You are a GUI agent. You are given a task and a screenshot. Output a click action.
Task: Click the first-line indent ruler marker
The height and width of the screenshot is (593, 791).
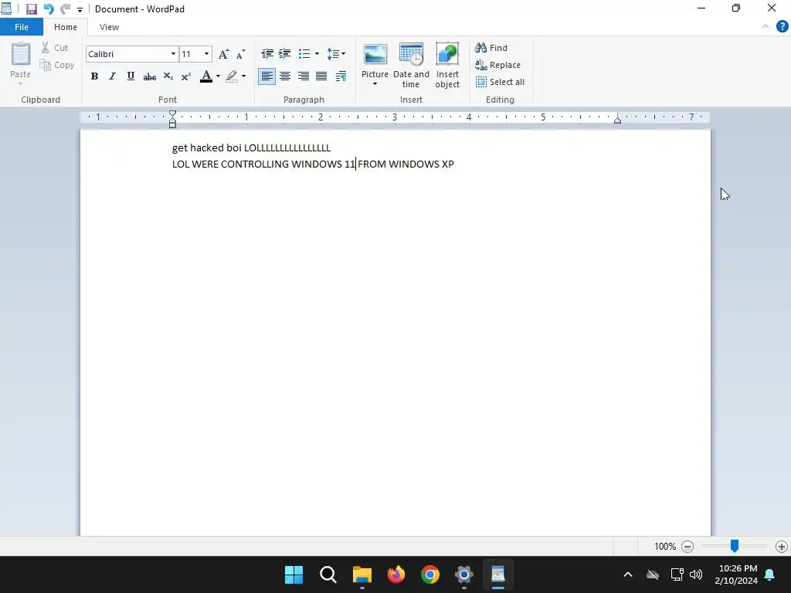pos(172,114)
